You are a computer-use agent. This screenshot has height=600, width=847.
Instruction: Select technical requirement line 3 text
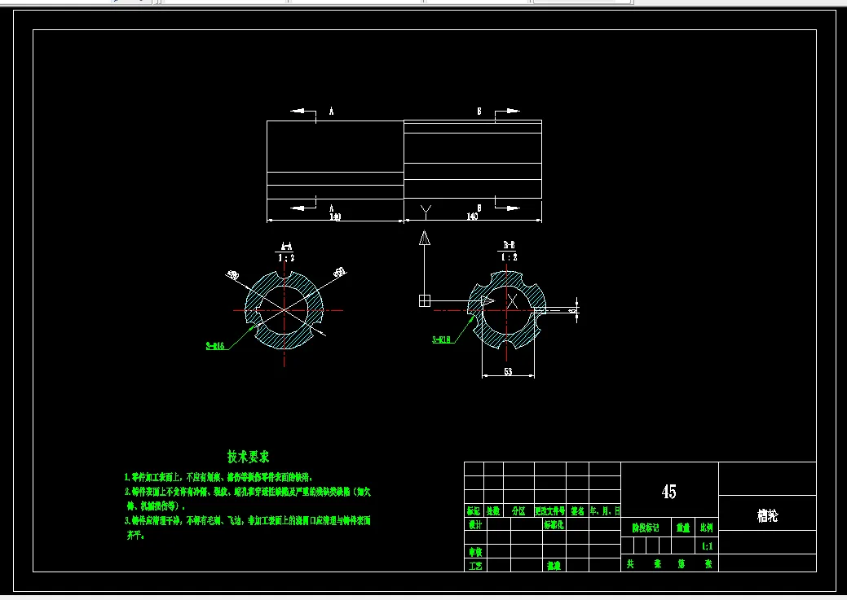pos(247,528)
